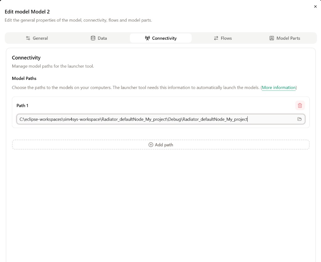This screenshot has width=321, height=262.
Task: Click the 'Path 1' label
Action: click(x=22, y=106)
